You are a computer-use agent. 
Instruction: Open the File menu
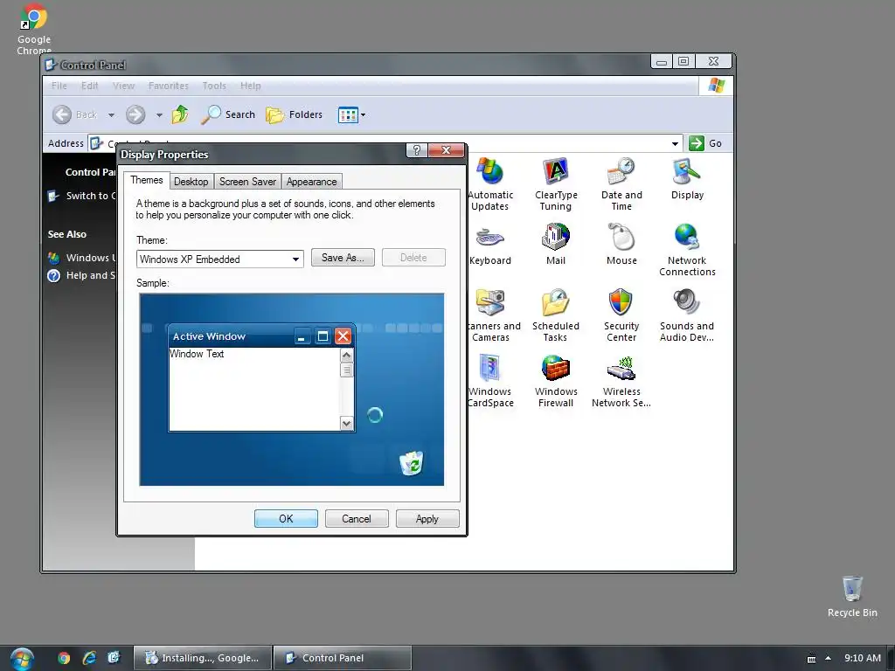coord(59,86)
